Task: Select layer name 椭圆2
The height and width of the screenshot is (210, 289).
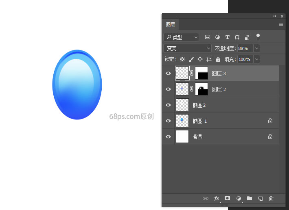Action: (199, 105)
